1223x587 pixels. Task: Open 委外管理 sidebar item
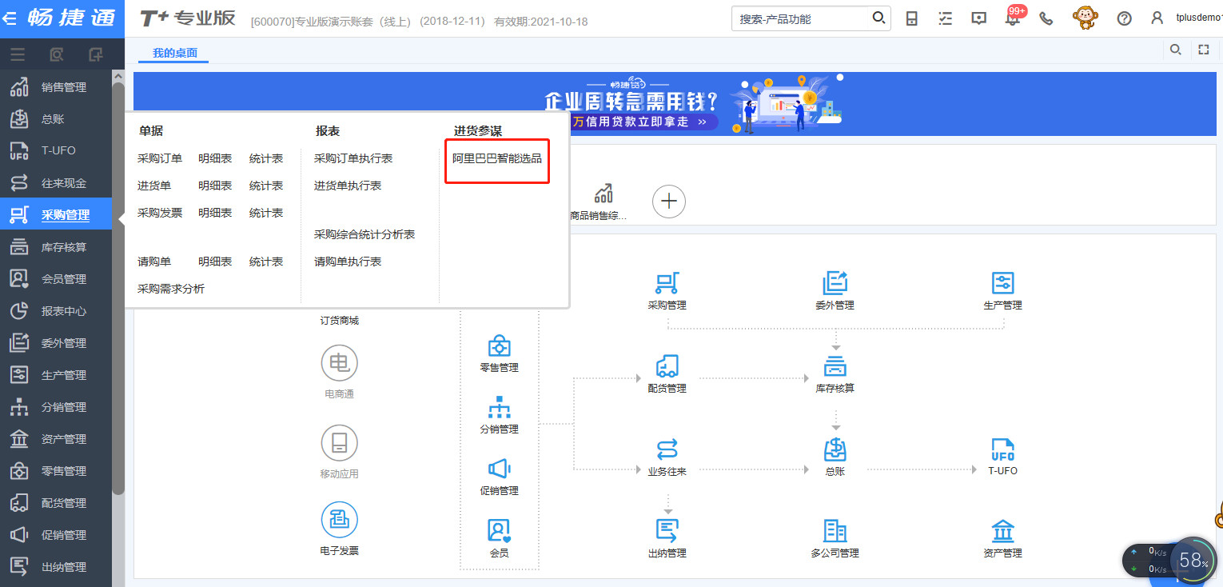pos(56,343)
